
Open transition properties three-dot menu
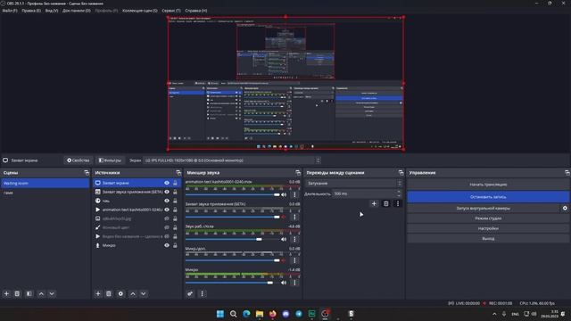398,204
